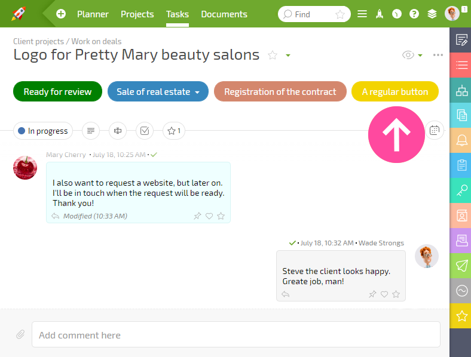
Task: Open the Documents tab
Action: tap(224, 14)
